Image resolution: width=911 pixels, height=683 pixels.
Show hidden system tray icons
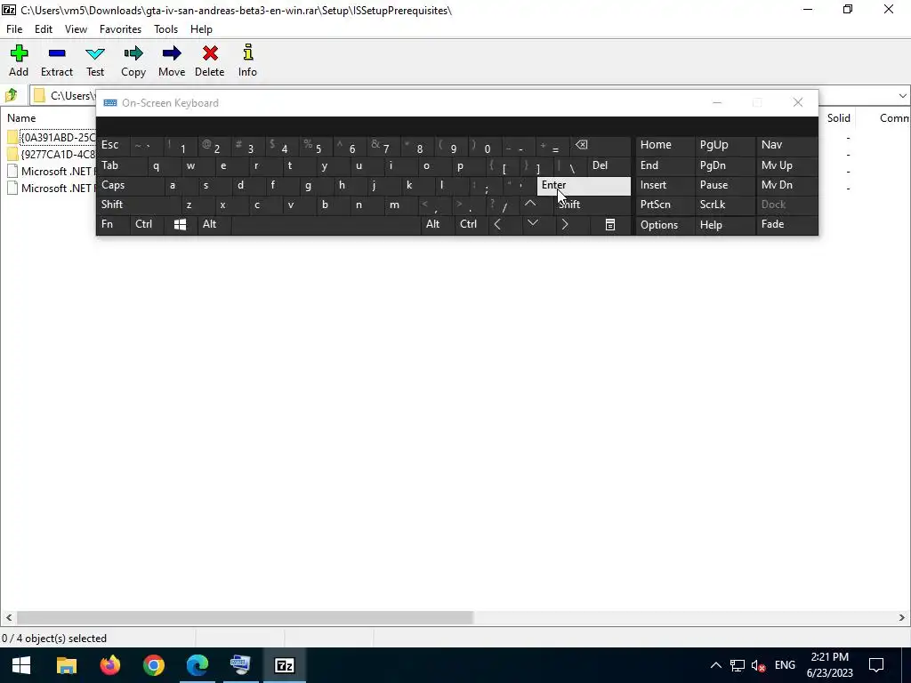click(716, 665)
